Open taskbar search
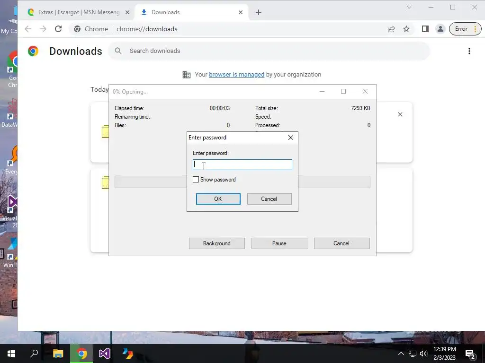This screenshot has height=363, width=485. pos(34,354)
